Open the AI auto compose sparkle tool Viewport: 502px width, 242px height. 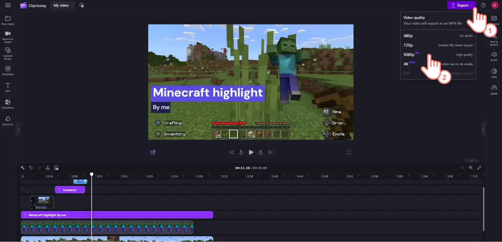(22, 168)
